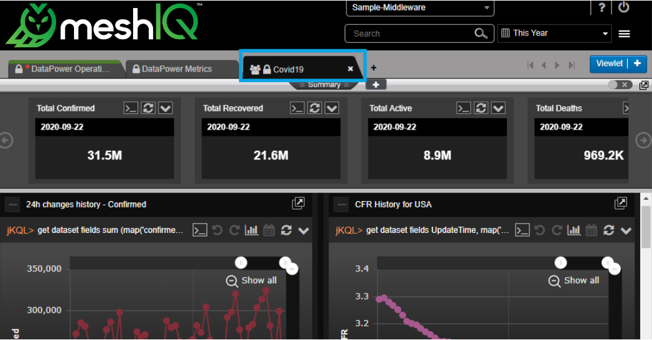
Task: Refresh the CFR History viewlet
Action: point(608,230)
